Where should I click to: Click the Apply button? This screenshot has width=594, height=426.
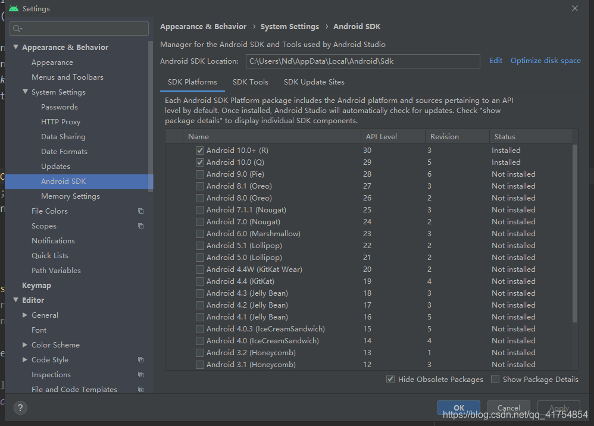tap(559, 408)
